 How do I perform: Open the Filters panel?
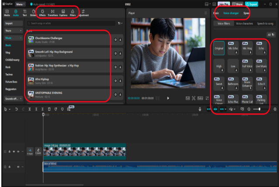pyautogui.click(x=73, y=13)
